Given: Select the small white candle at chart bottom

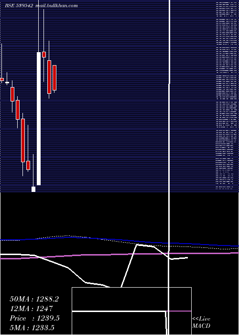Looking at the screenshot, I should [x=33, y=190].
